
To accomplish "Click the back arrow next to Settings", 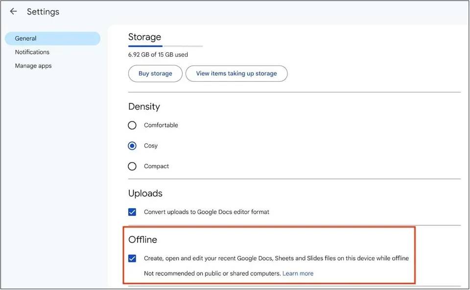I will tap(13, 11).
